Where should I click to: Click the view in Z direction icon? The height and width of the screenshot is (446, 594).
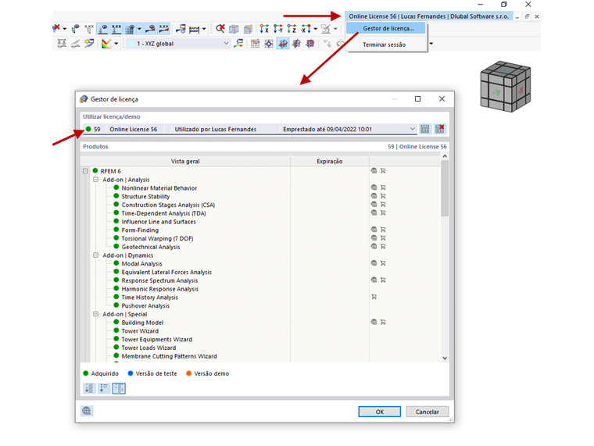click(x=292, y=28)
